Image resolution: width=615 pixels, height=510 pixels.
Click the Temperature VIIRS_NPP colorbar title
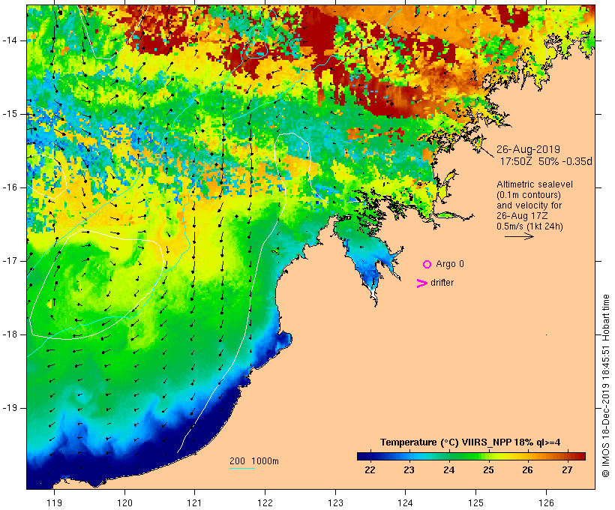pos(470,442)
